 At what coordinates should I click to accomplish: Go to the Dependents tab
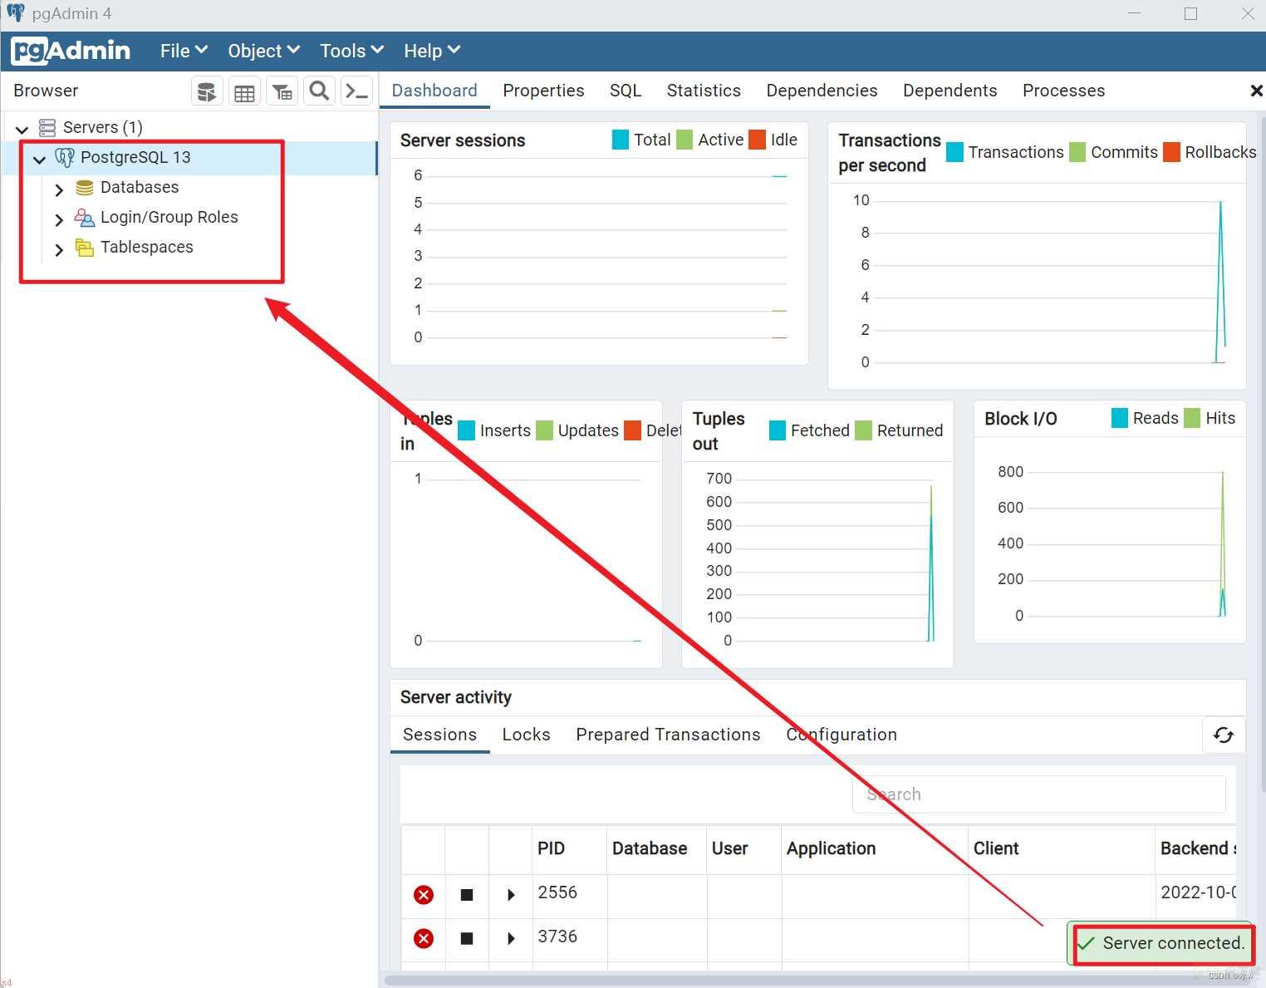(x=949, y=91)
